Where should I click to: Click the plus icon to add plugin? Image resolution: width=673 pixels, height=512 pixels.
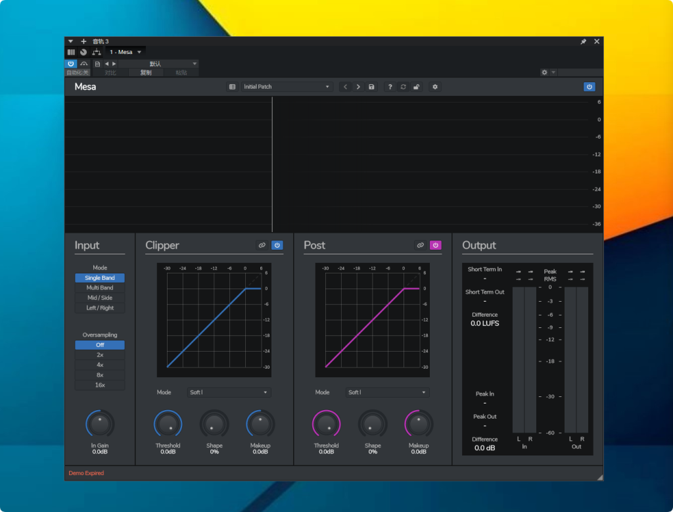pos(83,41)
